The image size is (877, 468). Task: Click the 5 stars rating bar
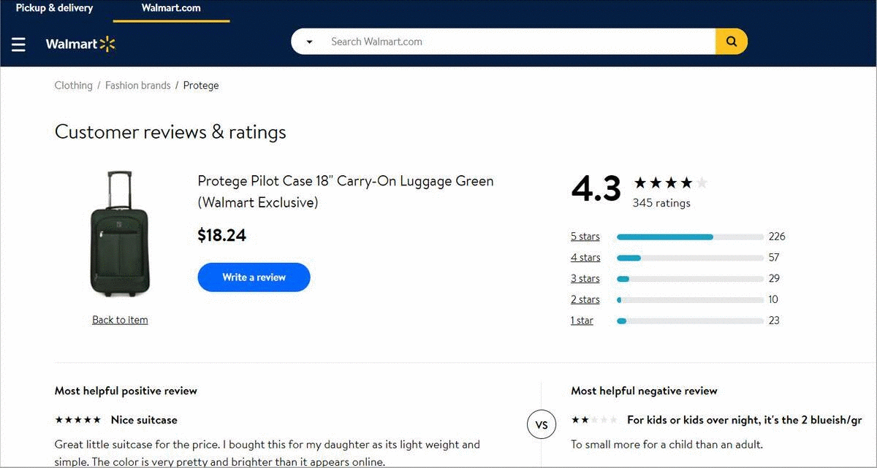(x=690, y=237)
